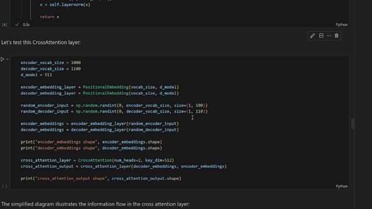Open run options chevron beside the run button
The height and width of the screenshot is (209, 372).
(8, 59)
